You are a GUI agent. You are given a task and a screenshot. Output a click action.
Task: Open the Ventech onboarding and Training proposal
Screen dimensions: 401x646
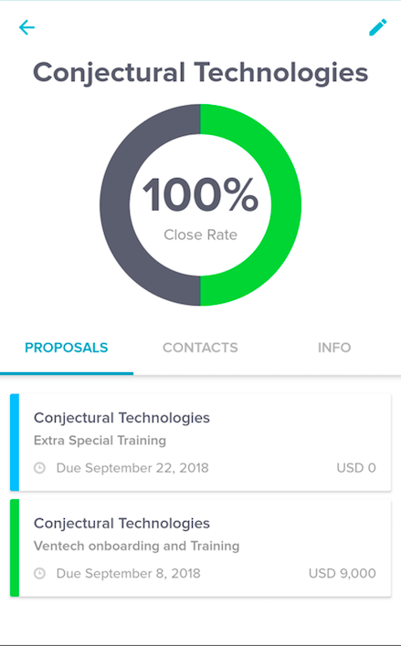(201, 547)
